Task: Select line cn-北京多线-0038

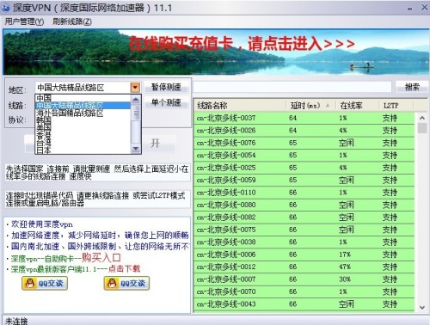Action: click(304, 242)
